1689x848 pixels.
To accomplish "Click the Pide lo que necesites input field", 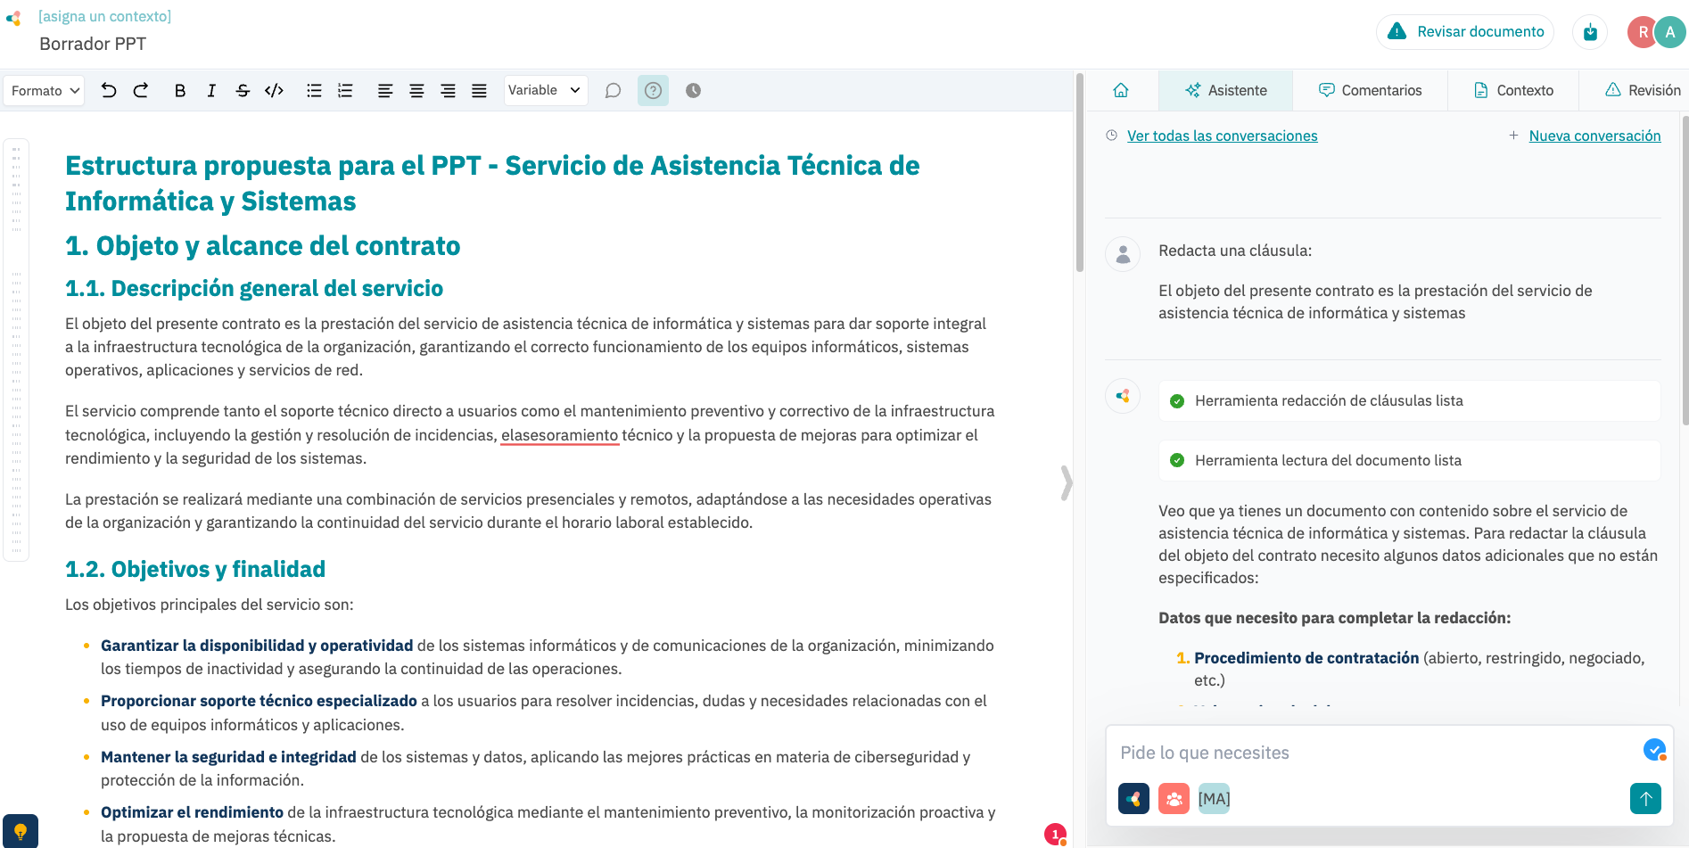I will pos(1373,753).
